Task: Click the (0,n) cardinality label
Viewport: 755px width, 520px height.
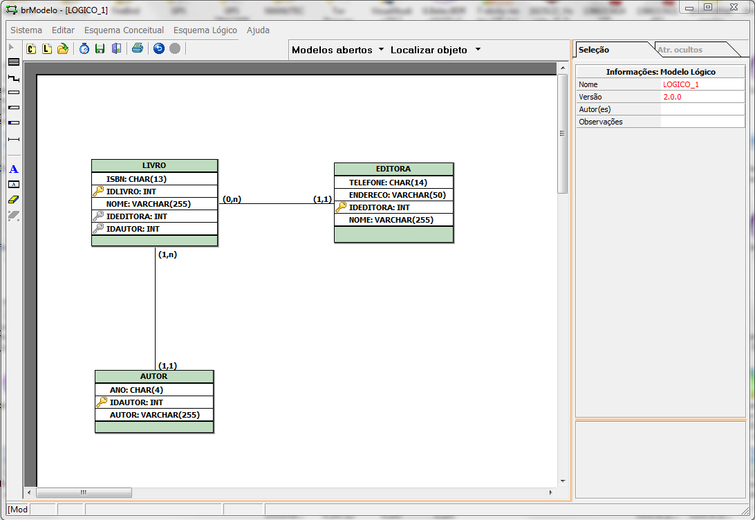Action: pos(232,199)
